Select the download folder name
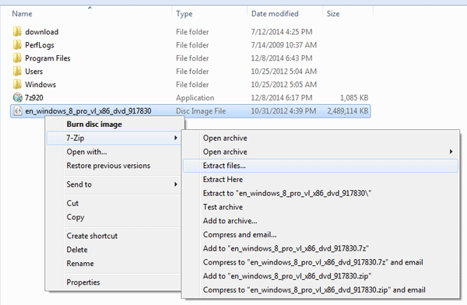Viewport: 467px width, 305px height. point(42,32)
